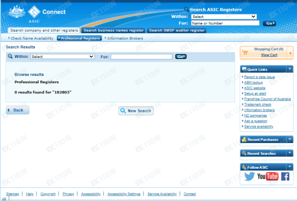
Task: Click the Name or Number search field
Action: point(225,23)
